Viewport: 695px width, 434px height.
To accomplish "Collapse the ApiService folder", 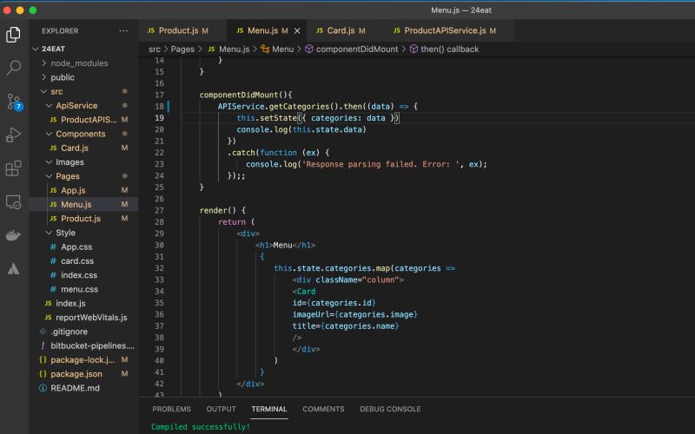I will point(83,105).
